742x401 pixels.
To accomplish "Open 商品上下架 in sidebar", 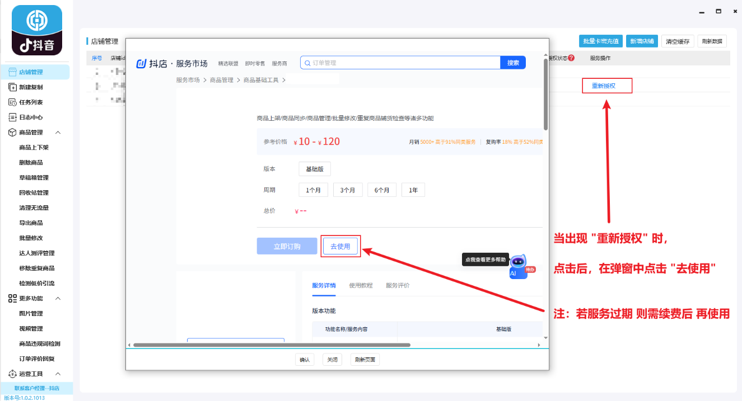I will (34, 148).
